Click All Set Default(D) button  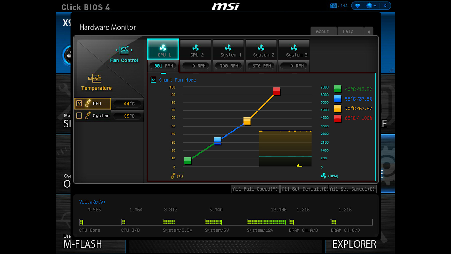(304, 189)
